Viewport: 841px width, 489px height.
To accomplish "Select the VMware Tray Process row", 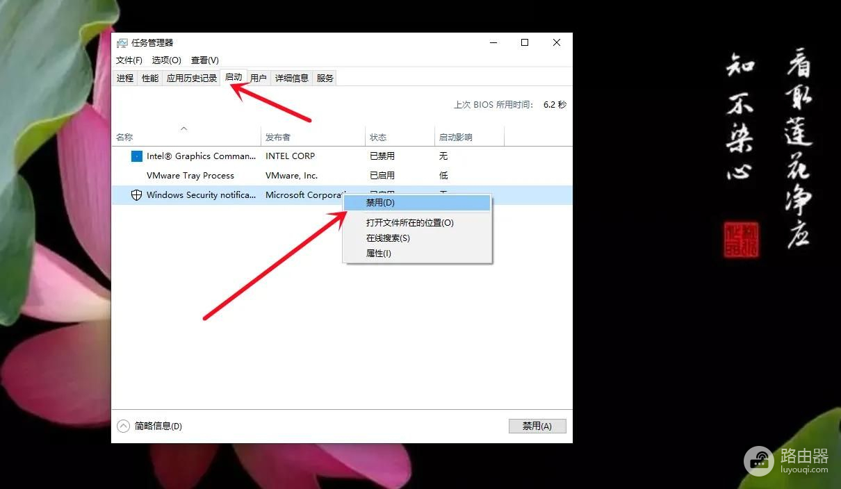I will pyautogui.click(x=342, y=176).
